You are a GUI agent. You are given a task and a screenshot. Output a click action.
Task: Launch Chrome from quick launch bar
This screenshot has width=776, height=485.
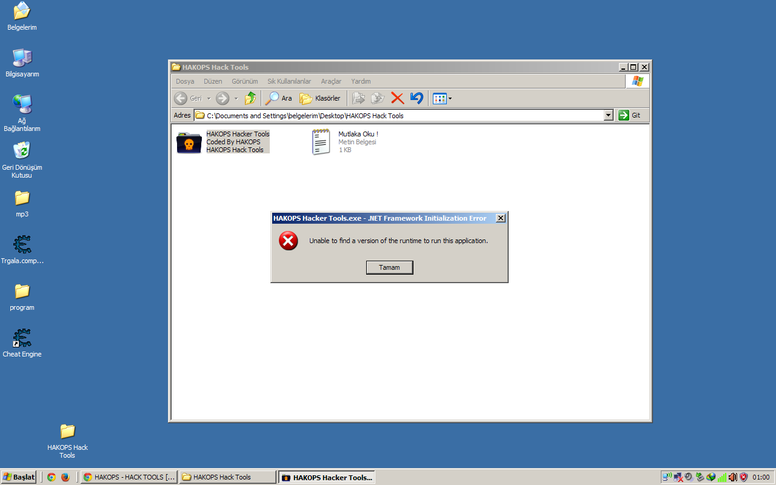[x=52, y=477]
